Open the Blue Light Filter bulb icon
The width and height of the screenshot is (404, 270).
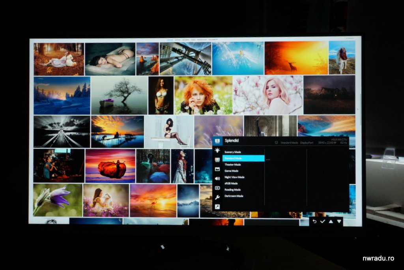click(217, 150)
